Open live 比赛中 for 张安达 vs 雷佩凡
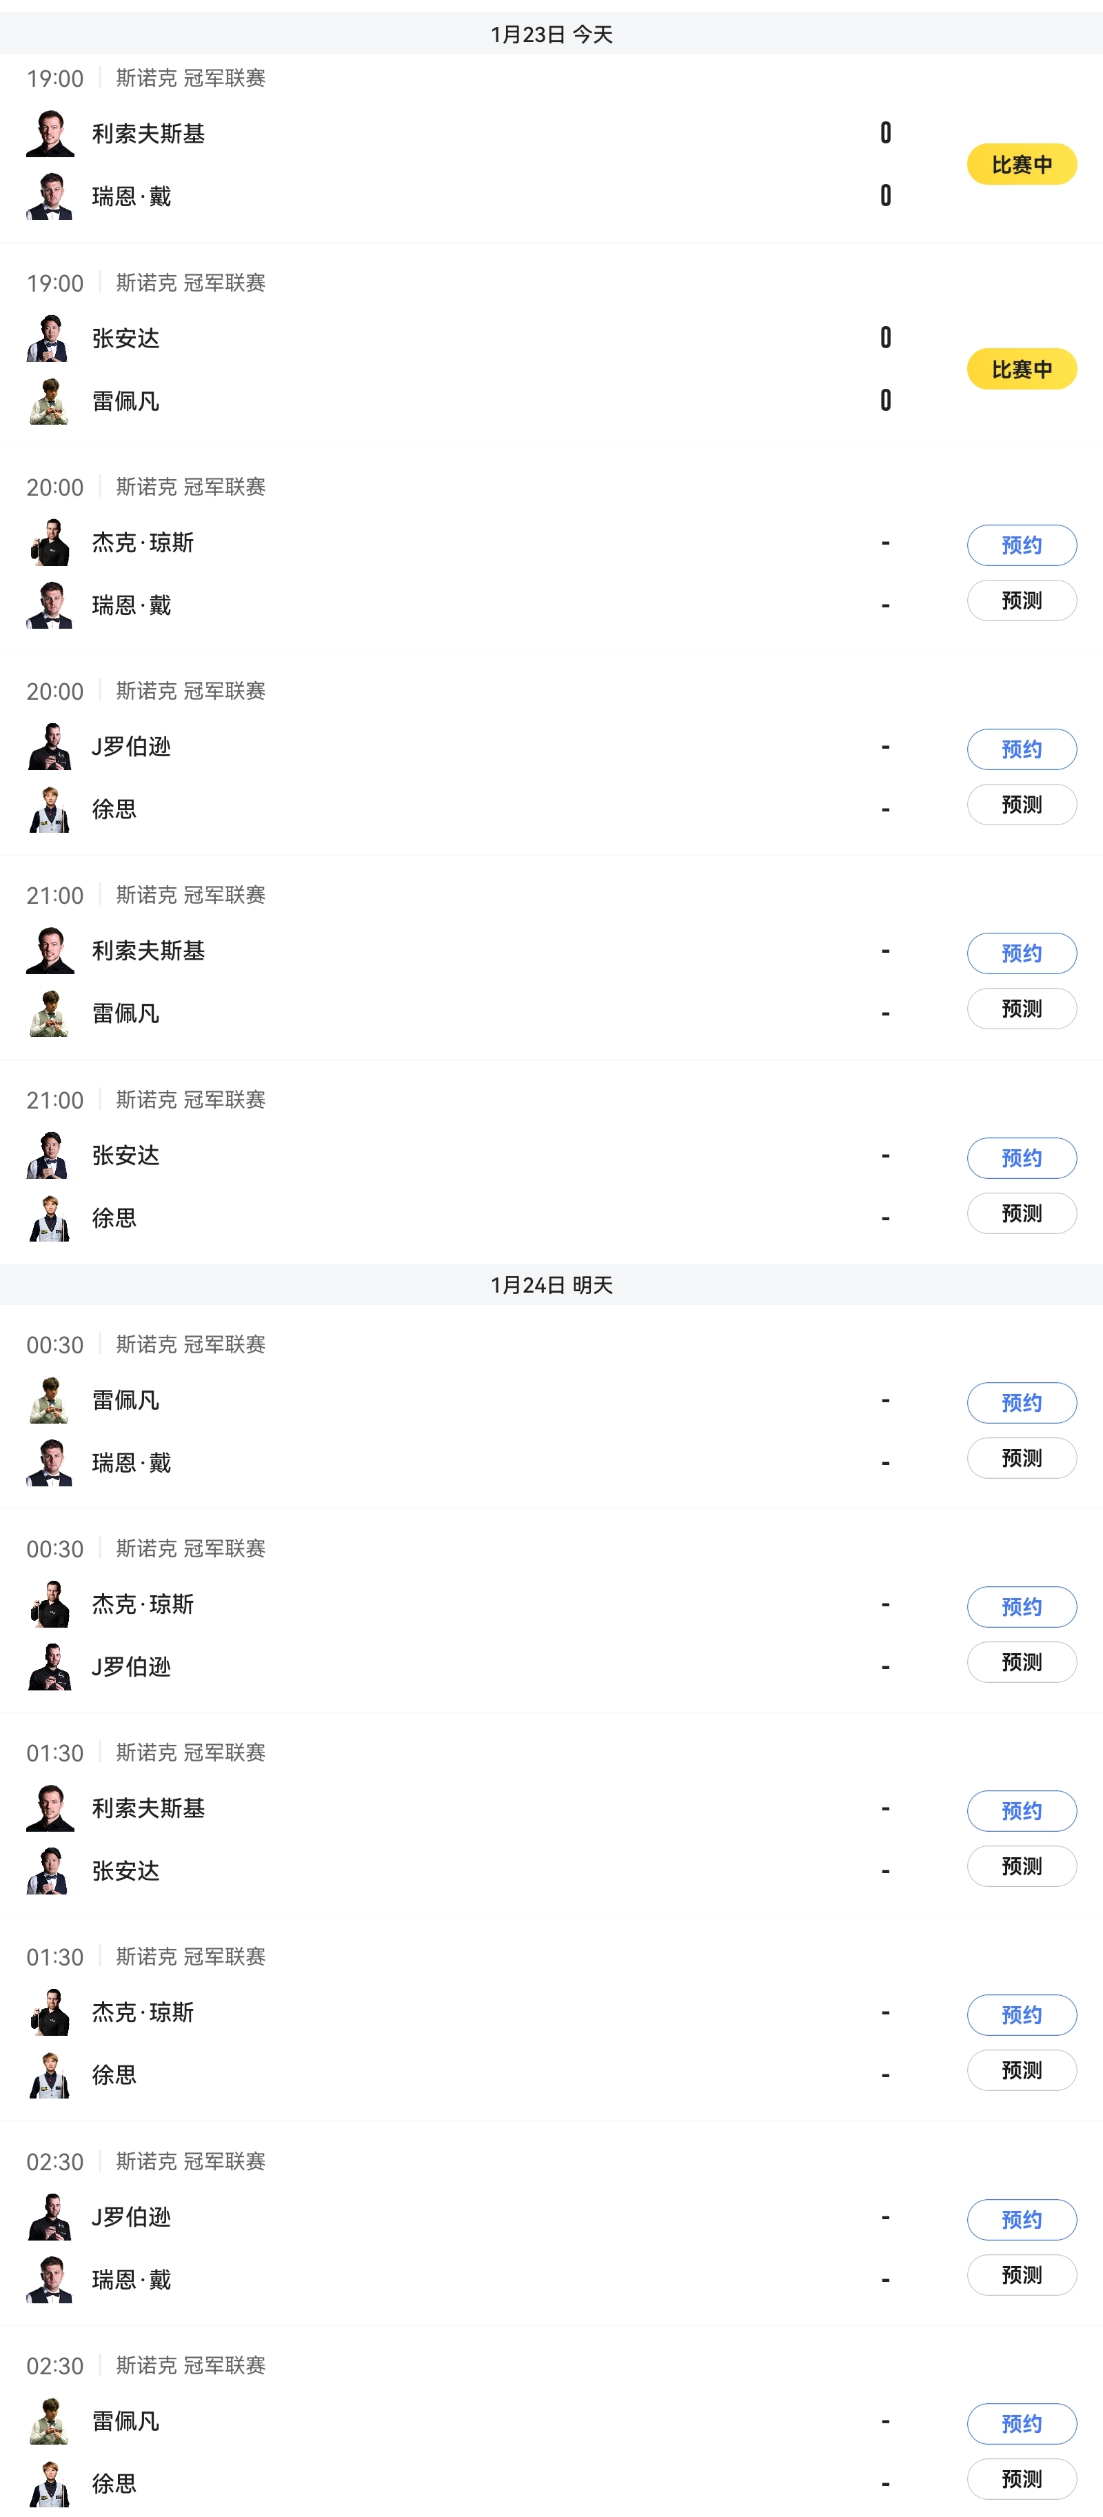 coord(1021,370)
